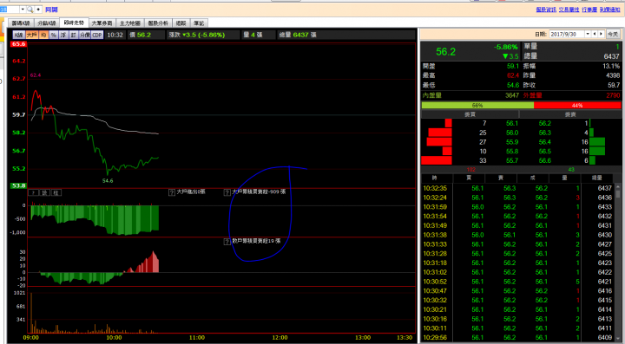The height and width of the screenshot is (344, 625).
Task: Toggle the 均 average line button
Action: click(43, 35)
